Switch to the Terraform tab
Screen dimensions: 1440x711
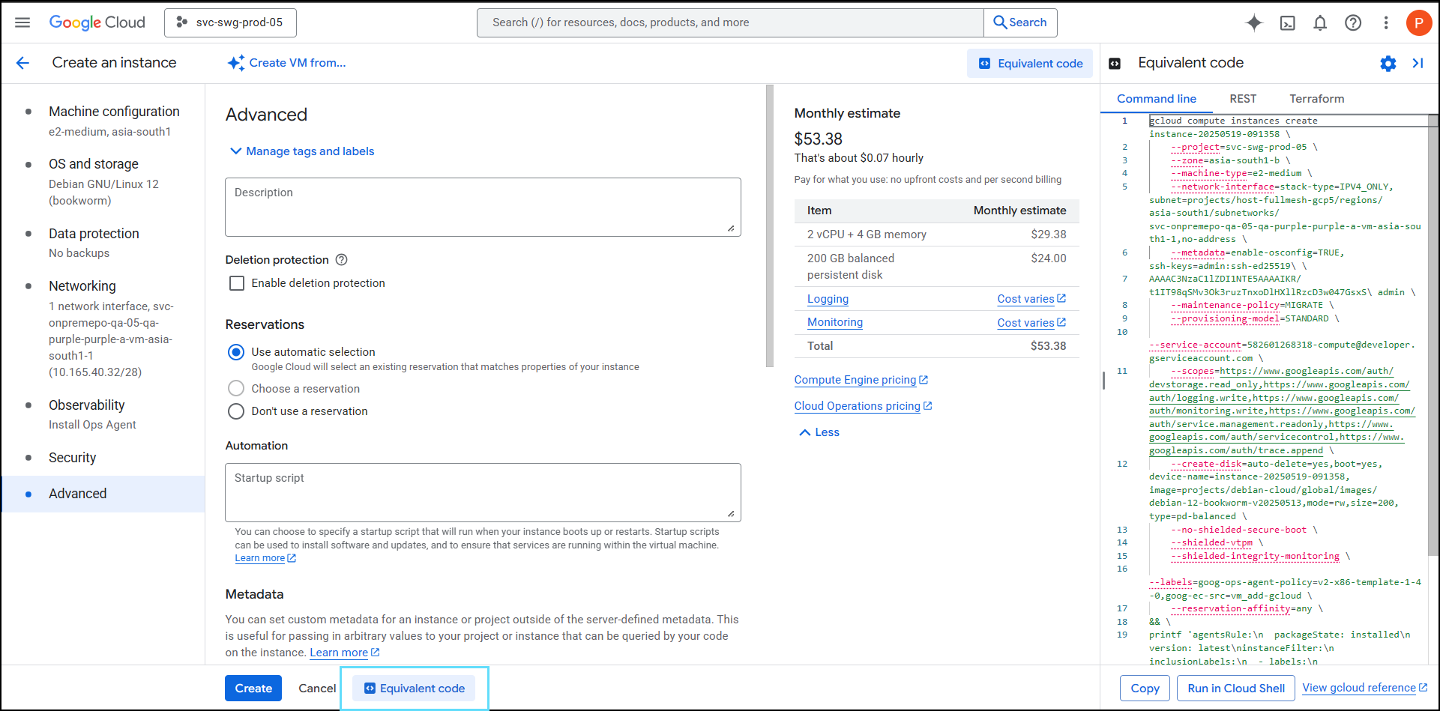pyautogui.click(x=1316, y=99)
